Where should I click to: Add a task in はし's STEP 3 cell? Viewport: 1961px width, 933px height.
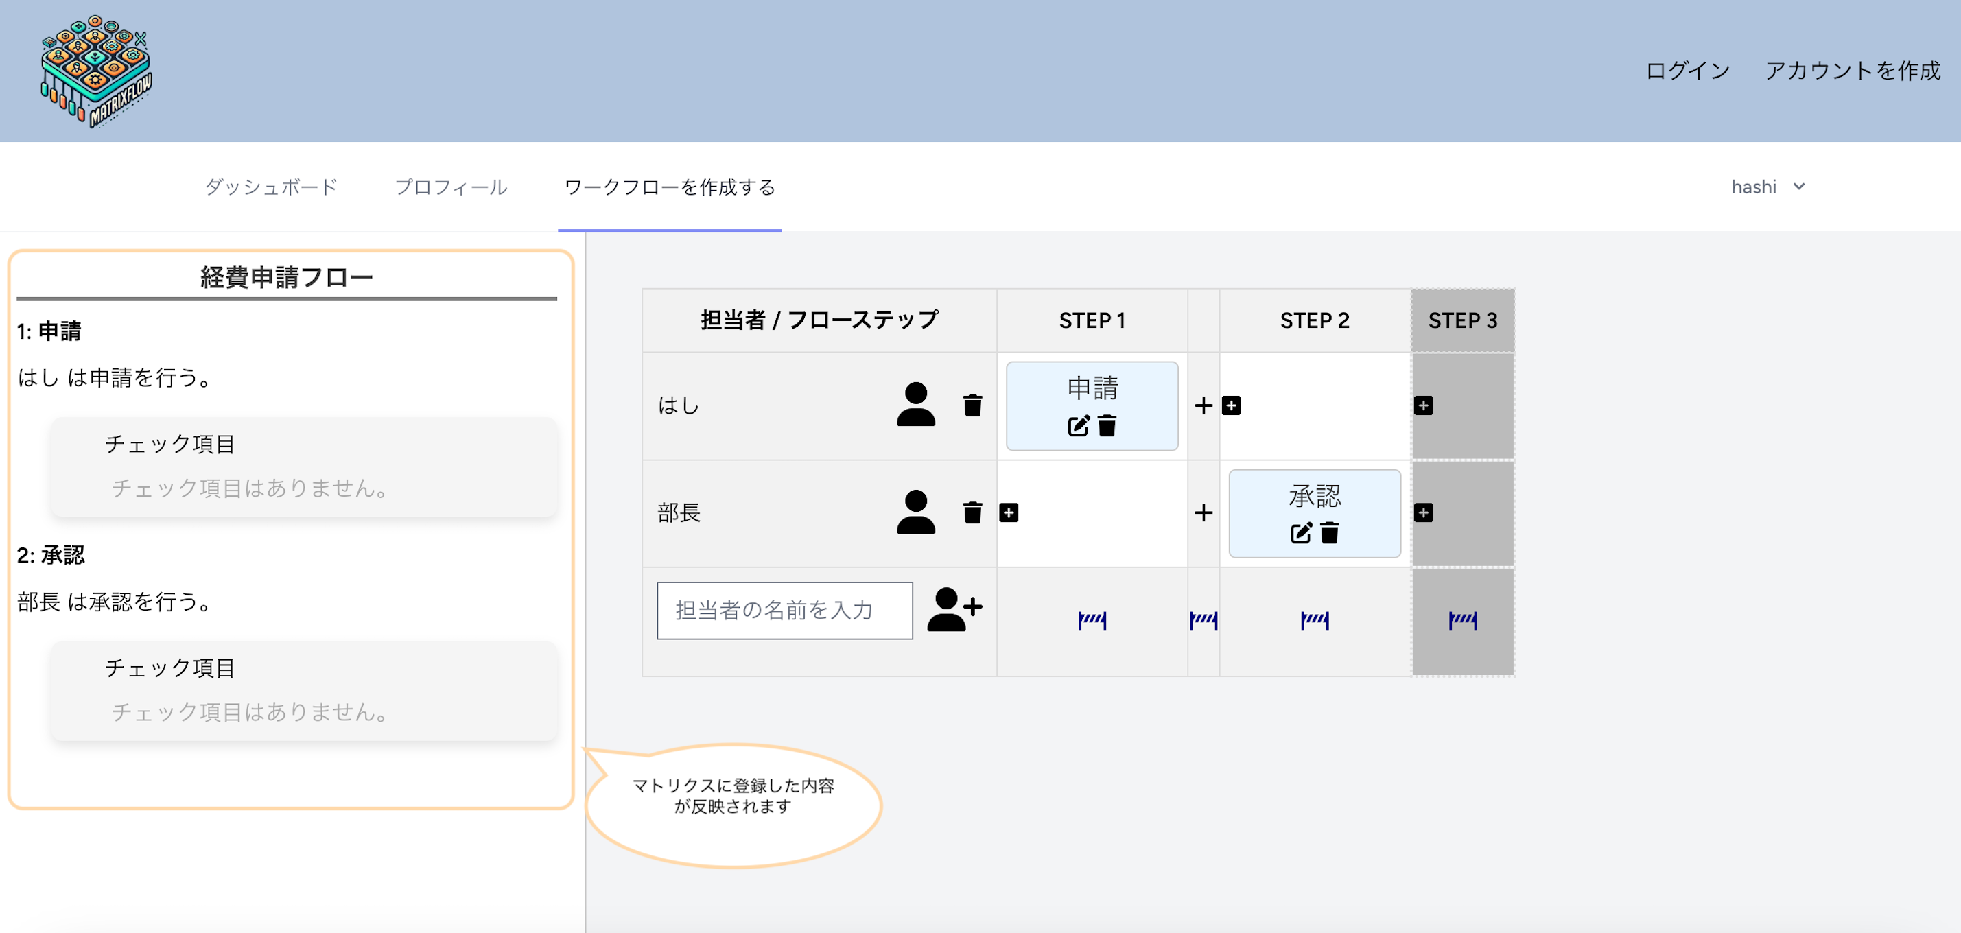(1424, 405)
